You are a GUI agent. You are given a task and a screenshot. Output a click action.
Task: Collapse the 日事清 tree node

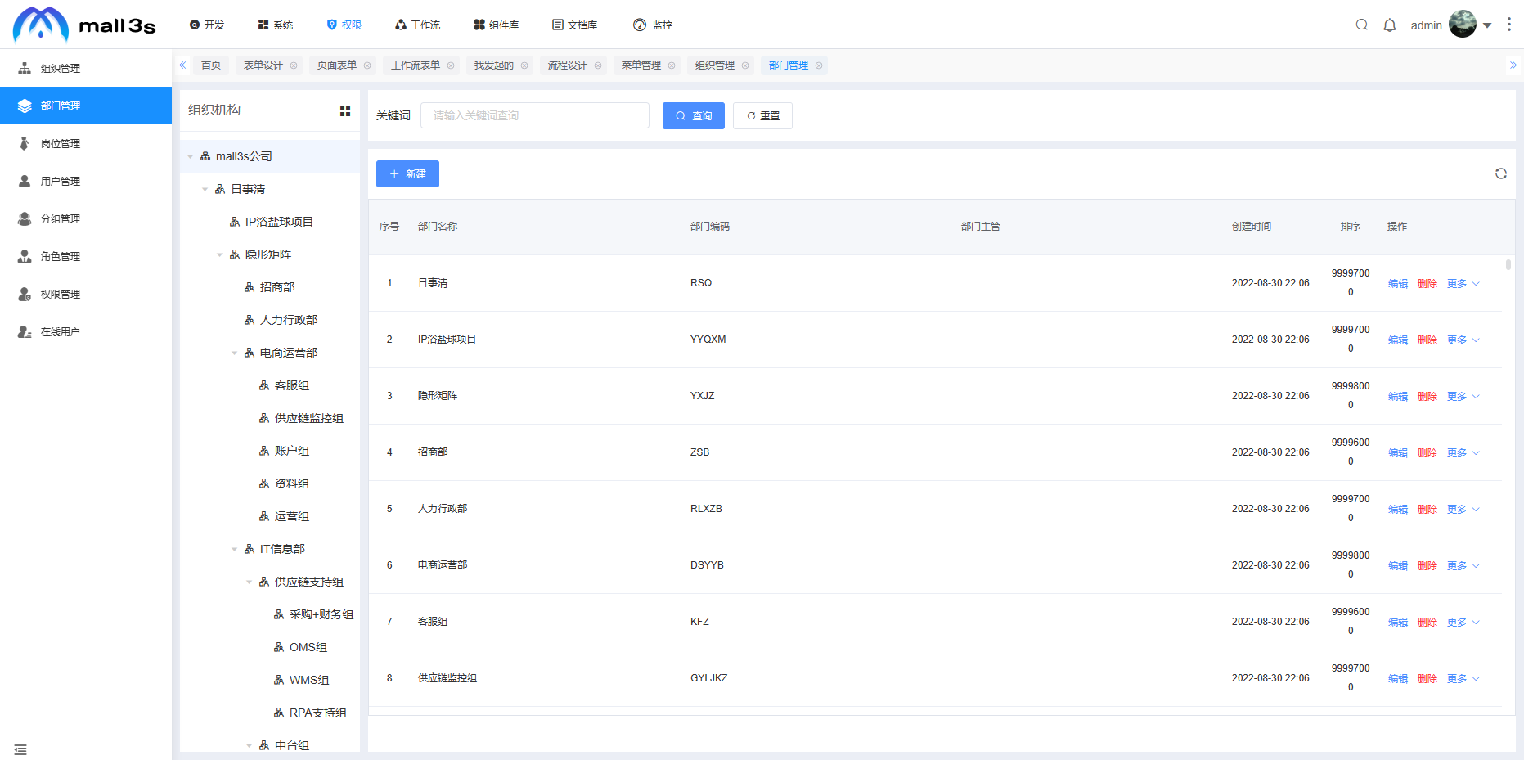pyautogui.click(x=205, y=189)
